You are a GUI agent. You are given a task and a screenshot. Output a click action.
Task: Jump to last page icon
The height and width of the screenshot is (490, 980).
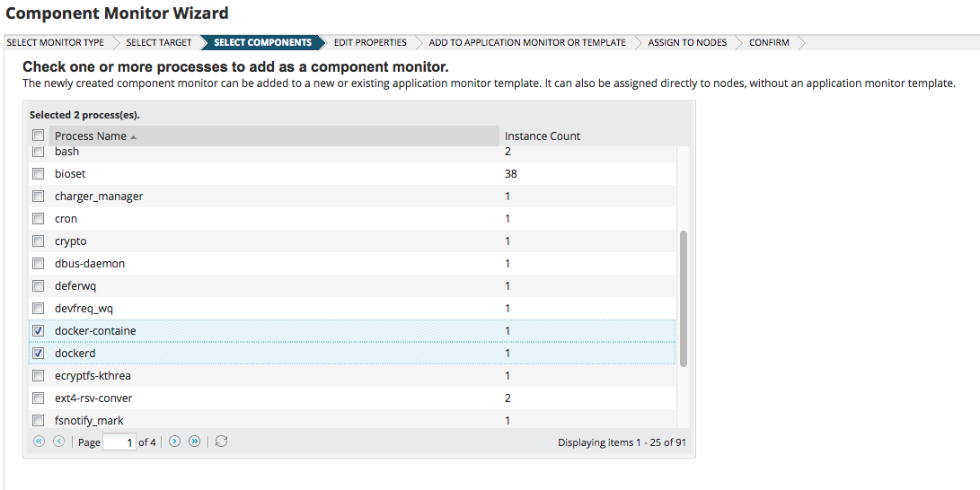click(195, 442)
